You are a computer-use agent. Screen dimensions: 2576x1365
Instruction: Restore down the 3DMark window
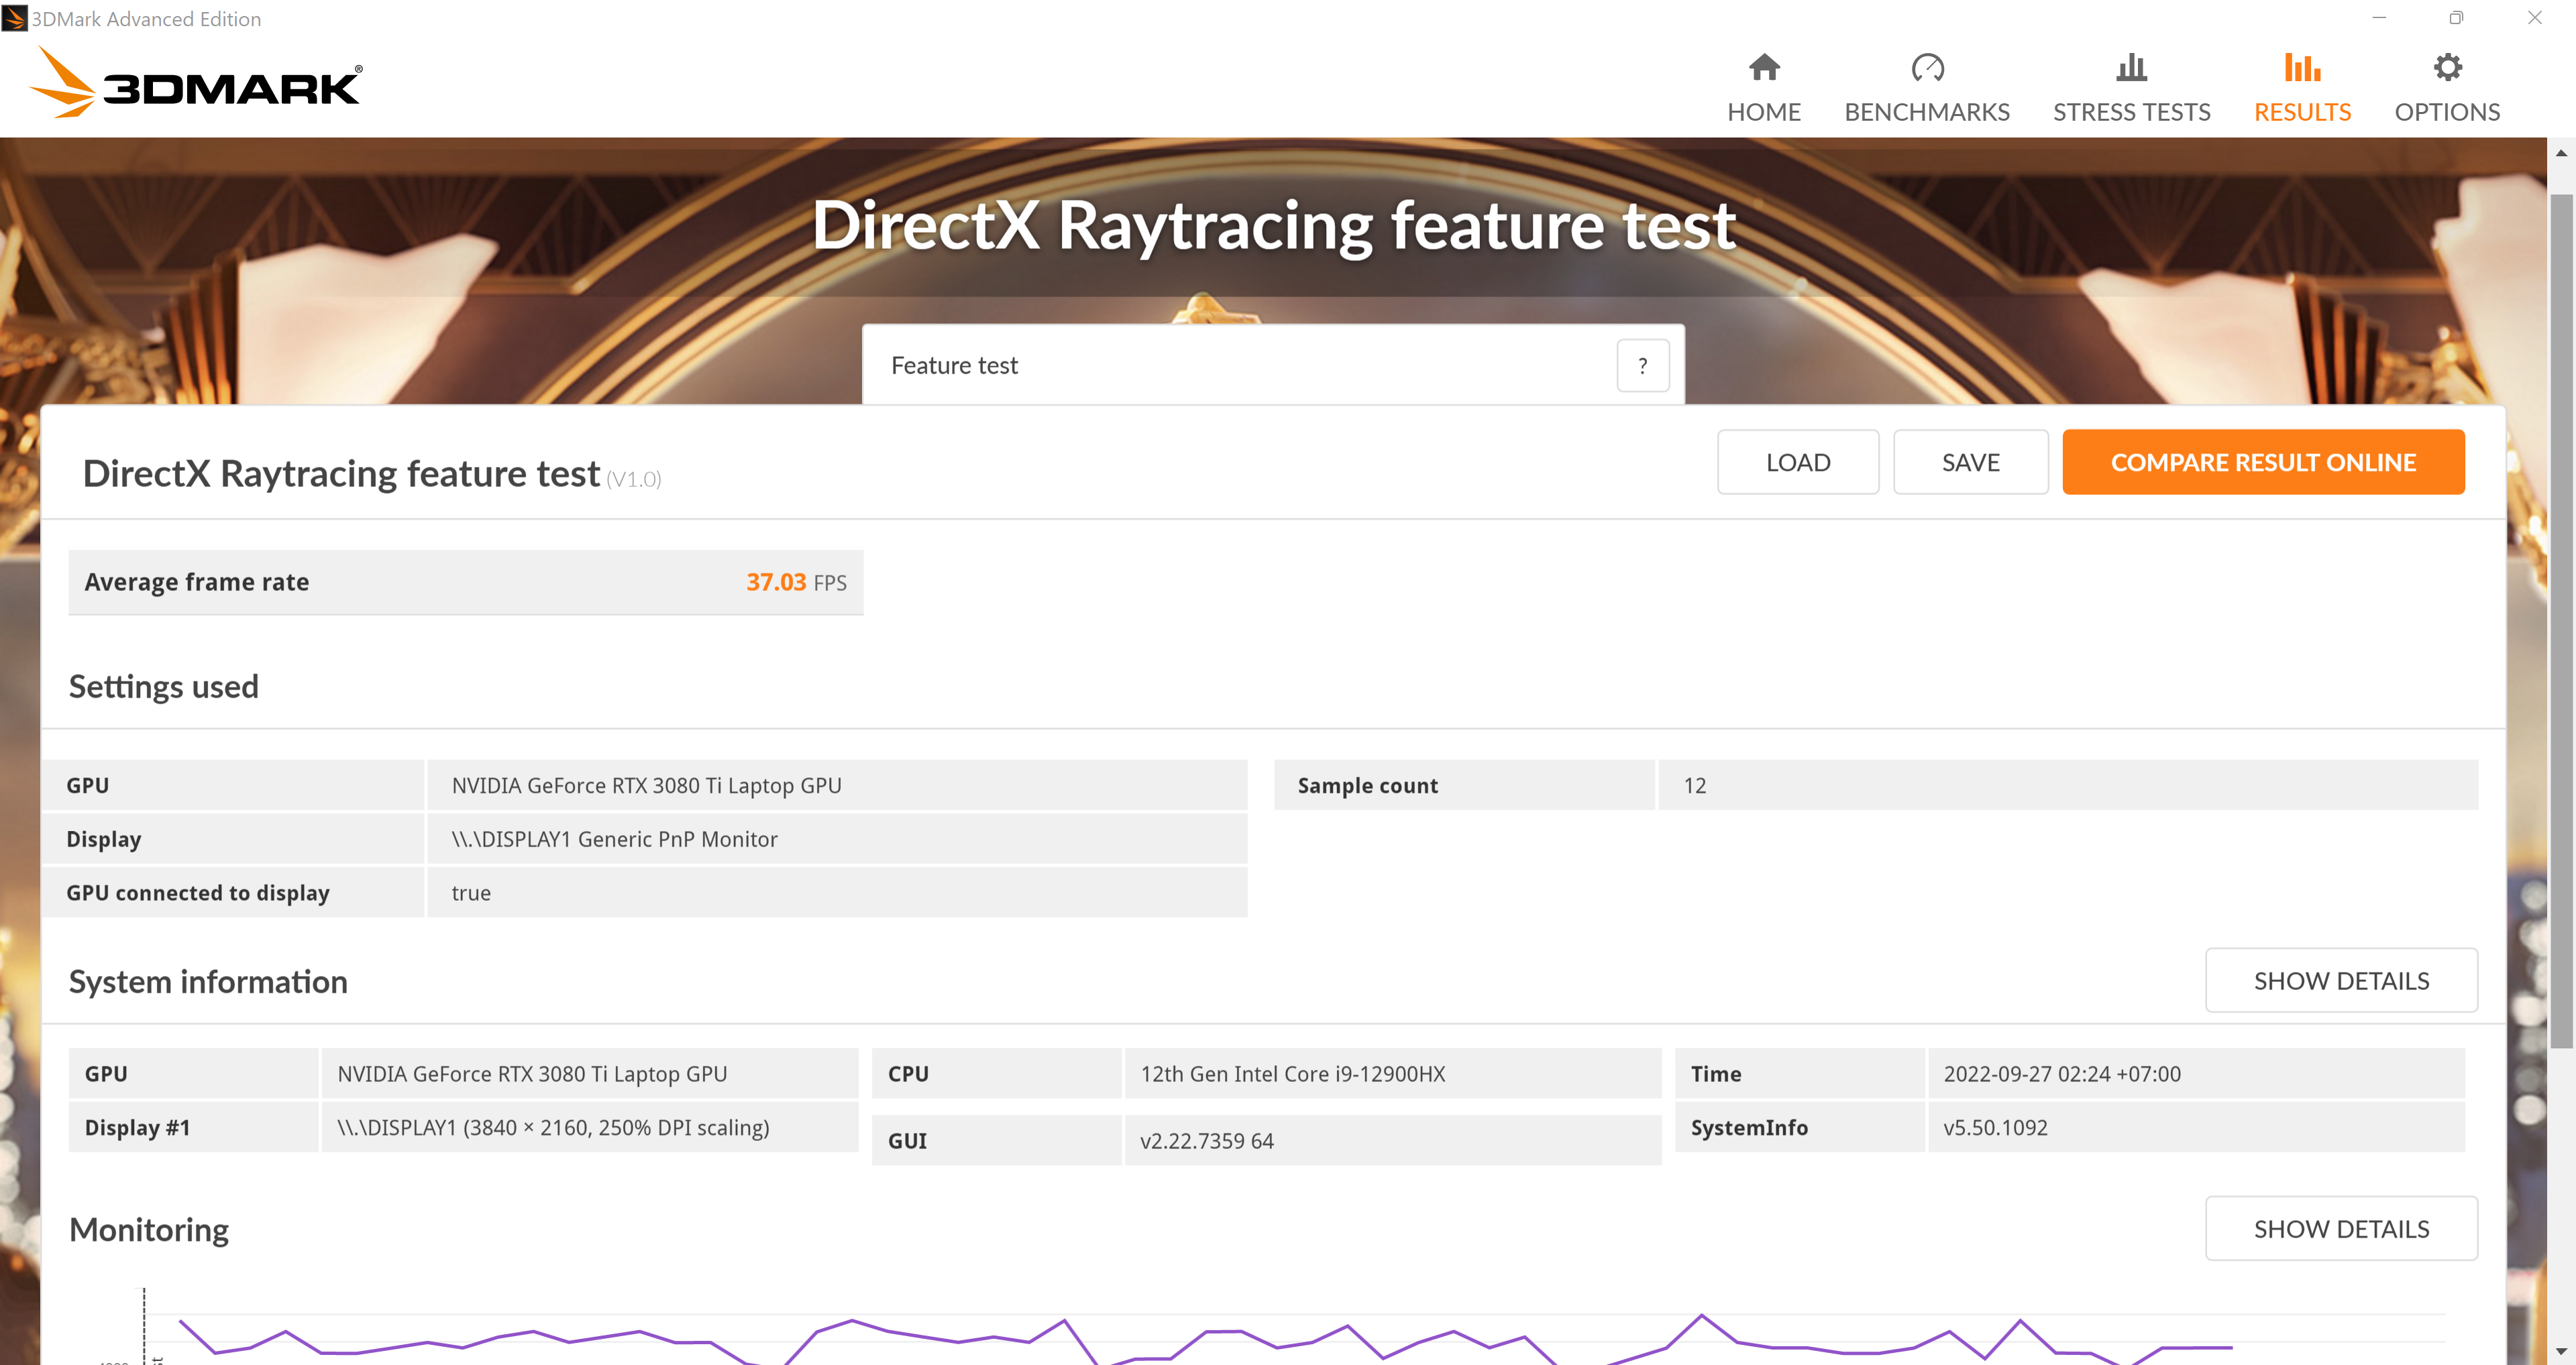[x=2456, y=18]
